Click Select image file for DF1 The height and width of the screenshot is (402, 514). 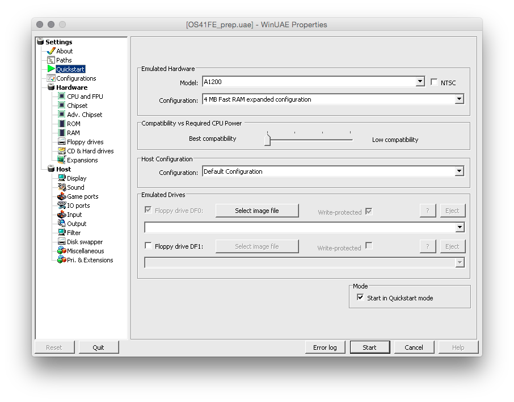(257, 246)
